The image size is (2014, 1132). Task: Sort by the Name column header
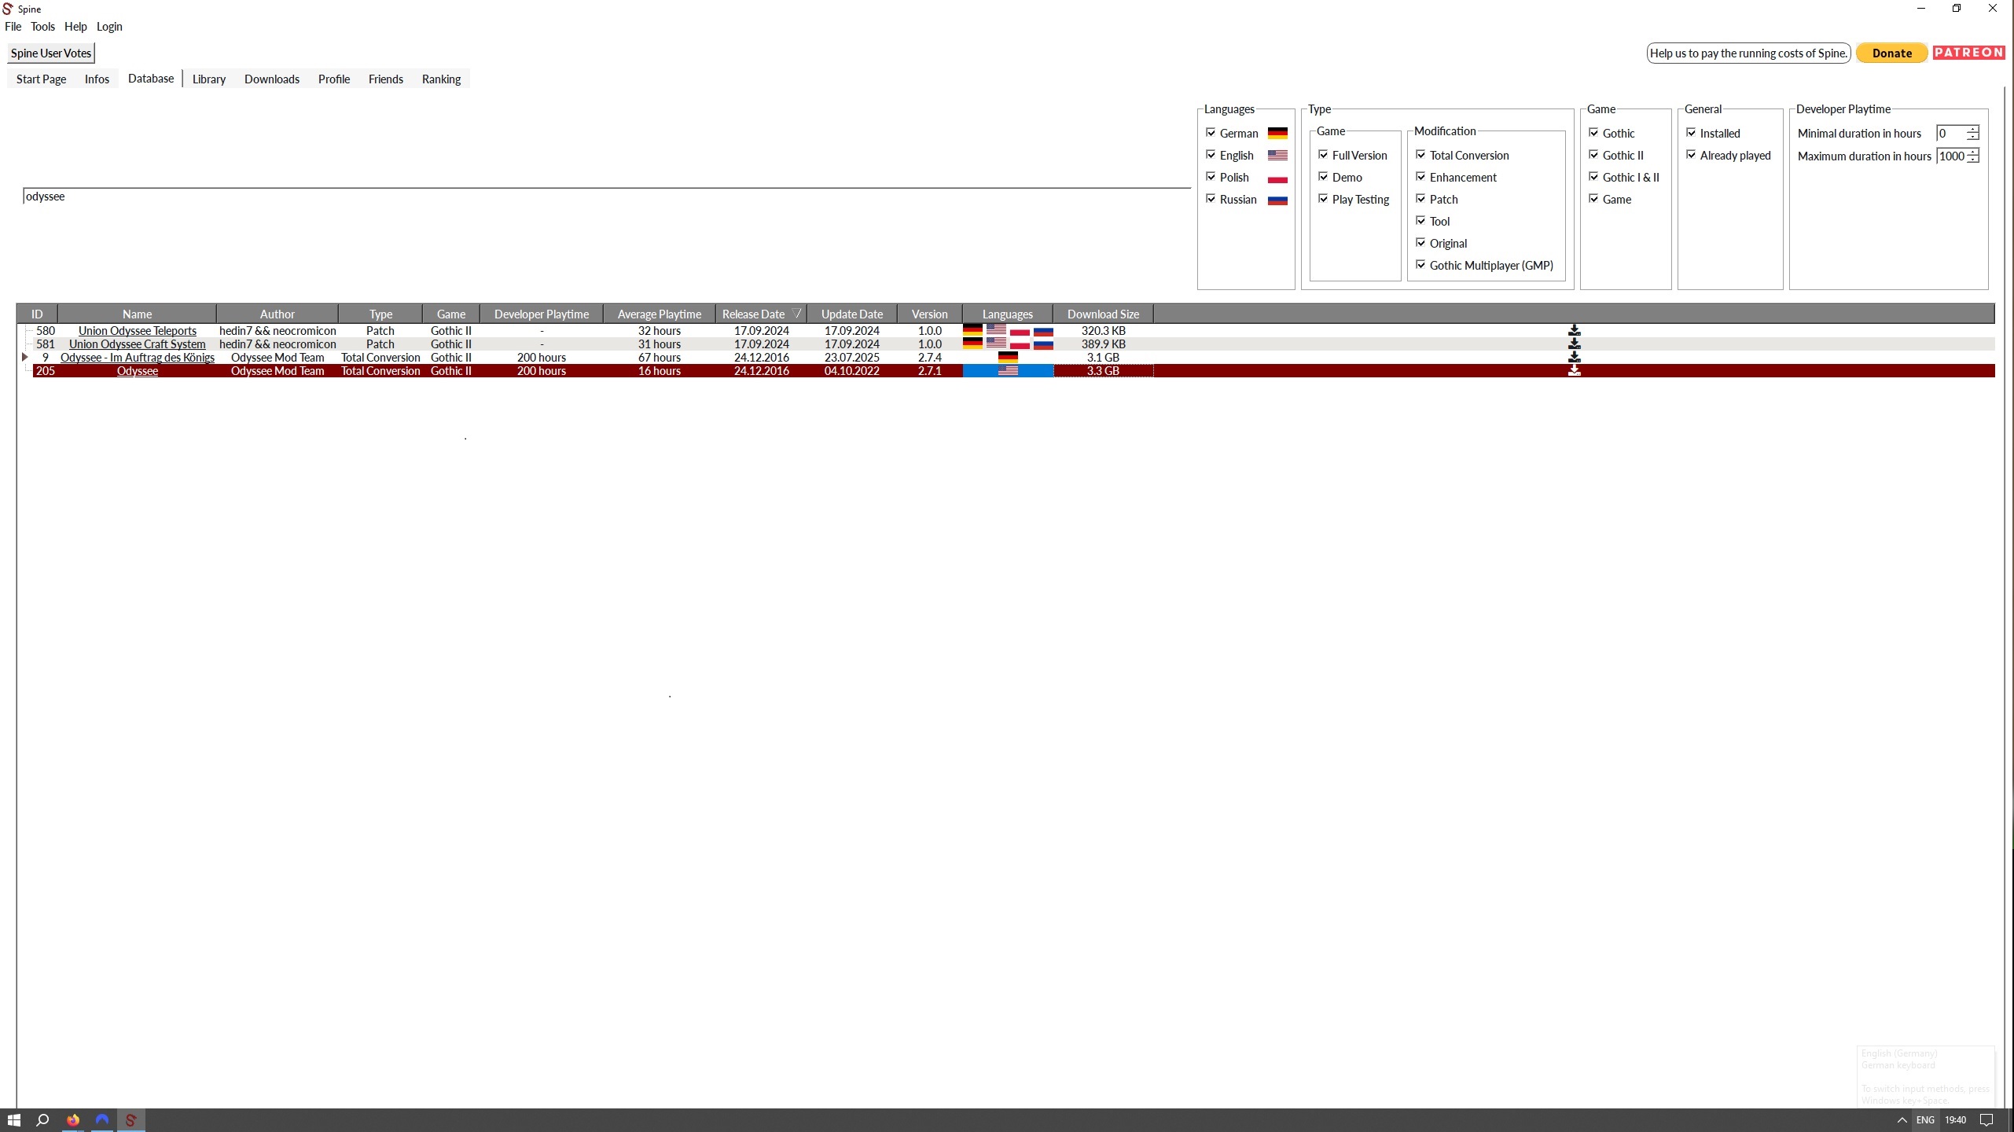tap(137, 314)
